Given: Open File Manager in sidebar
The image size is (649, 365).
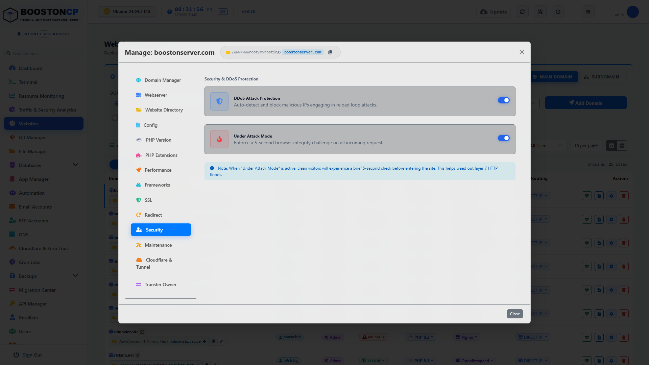Looking at the screenshot, I should coord(44,151).
